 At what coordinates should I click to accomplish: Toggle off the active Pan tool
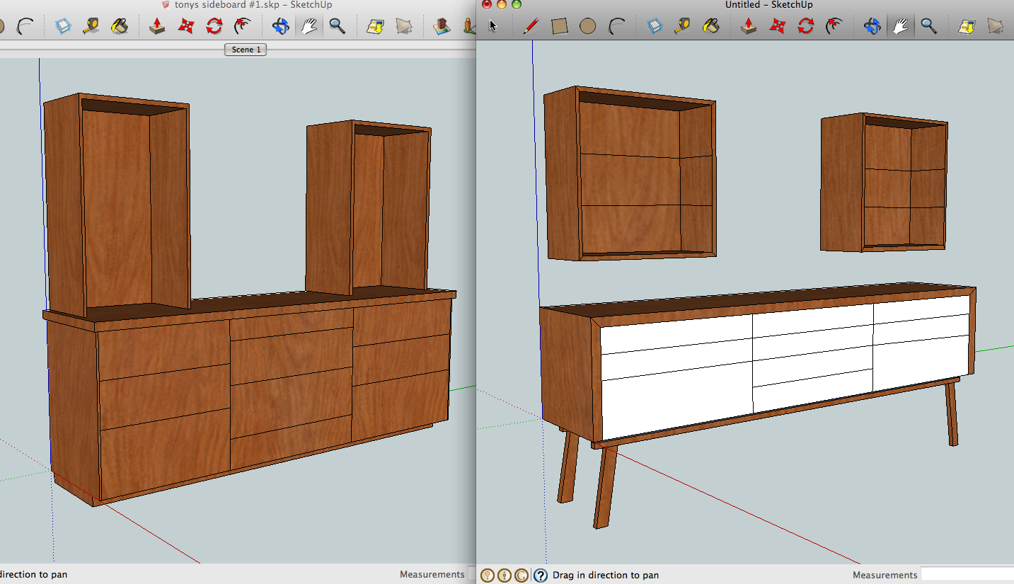901,25
